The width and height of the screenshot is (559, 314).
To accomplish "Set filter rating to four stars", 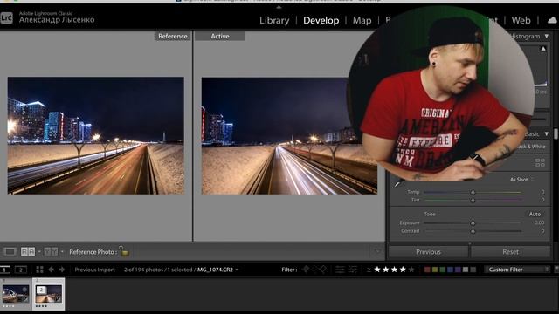I will (403, 270).
